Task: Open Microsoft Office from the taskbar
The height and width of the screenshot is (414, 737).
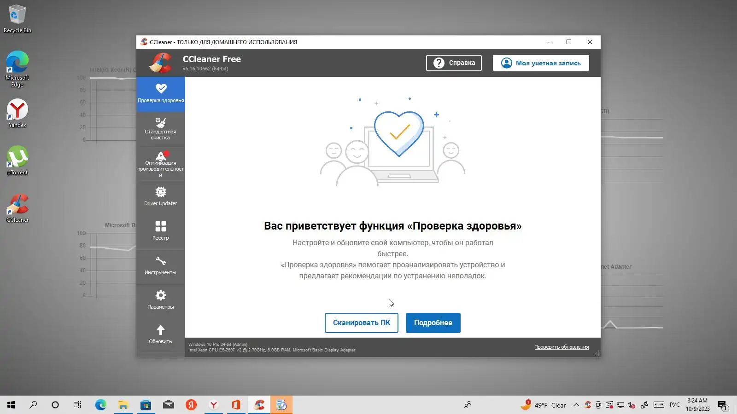Action: (x=236, y=405)
